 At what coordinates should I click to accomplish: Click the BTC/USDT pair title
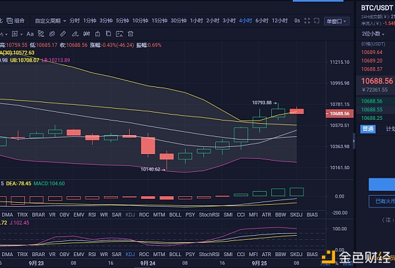[377, 8]
